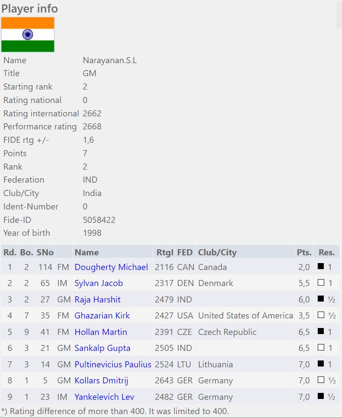Click black piece icon in round 1
342x418 pixels.
321,267
